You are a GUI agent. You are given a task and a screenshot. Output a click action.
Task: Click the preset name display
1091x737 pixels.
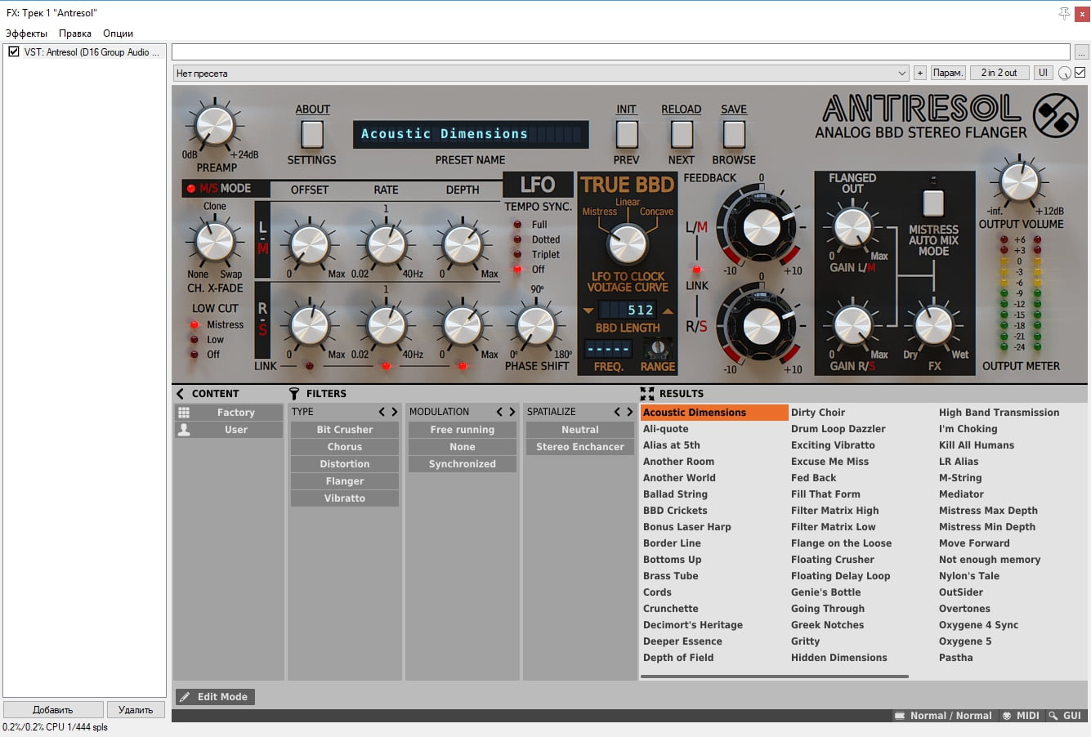coord(471,134)
